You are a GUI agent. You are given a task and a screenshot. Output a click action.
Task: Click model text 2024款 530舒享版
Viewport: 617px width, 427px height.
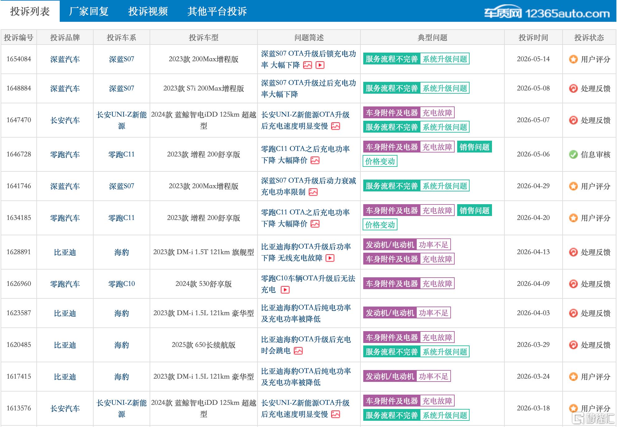(204, 284)
